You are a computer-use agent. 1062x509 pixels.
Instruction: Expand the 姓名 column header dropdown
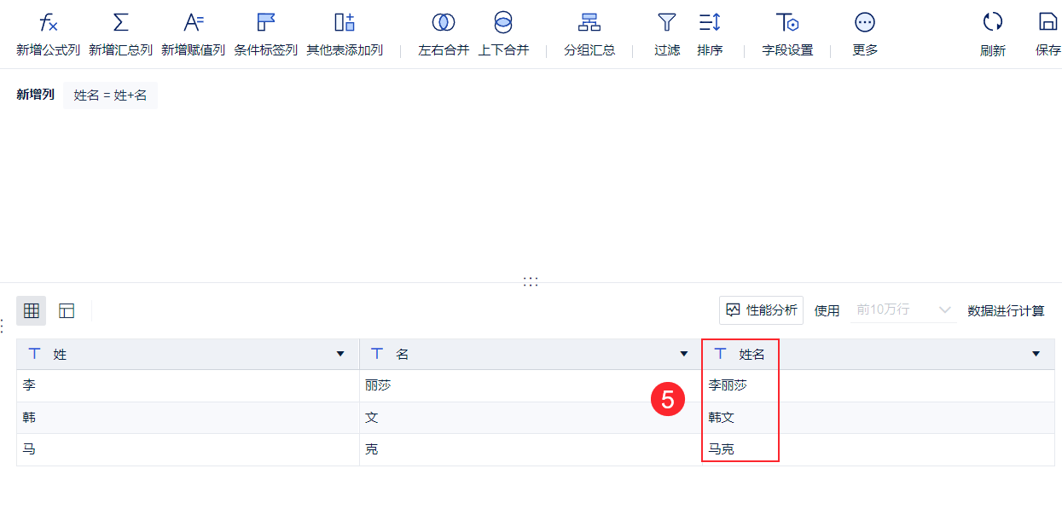pos(1036,354)
